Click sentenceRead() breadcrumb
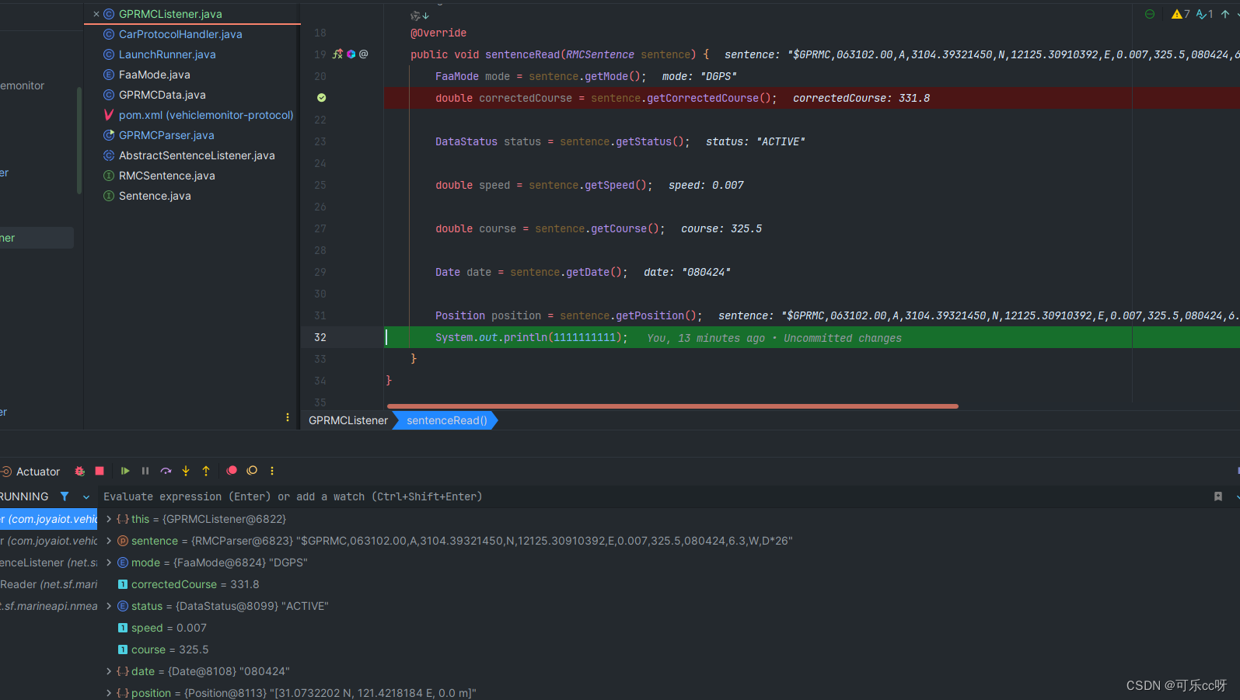 (x=447, y=420)
